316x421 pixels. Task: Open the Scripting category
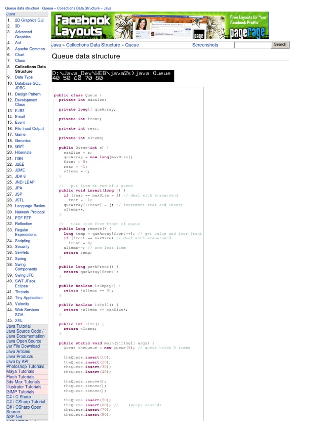23,241
